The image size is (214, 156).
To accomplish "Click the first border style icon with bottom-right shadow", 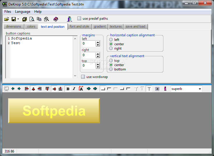I will pyautogui.click(x=103, y=89).
